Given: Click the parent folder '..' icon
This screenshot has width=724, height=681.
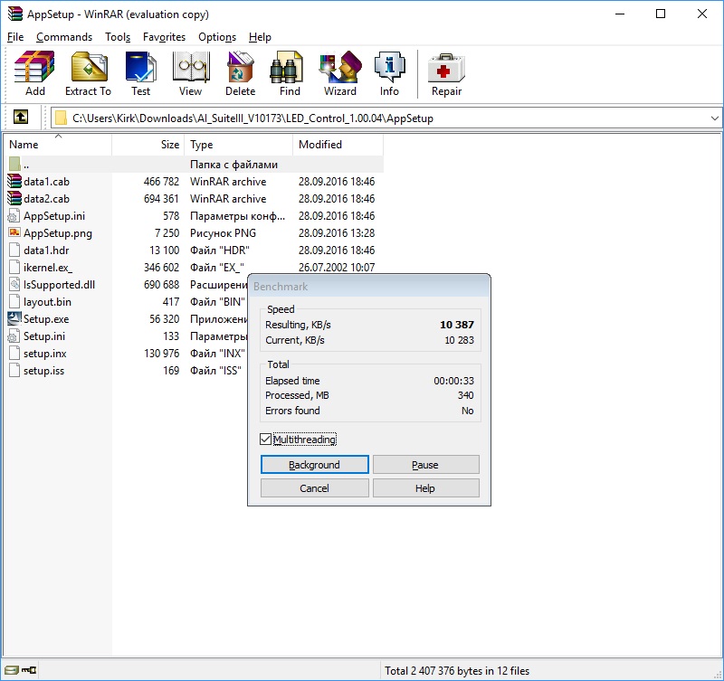Looking at the screenshot, I should click(14, 164).
